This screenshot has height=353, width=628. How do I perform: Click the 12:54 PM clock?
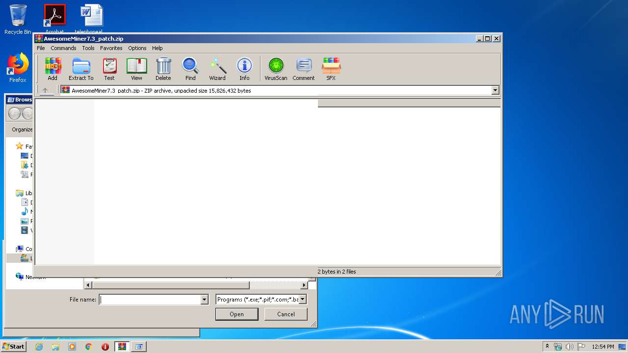coord(602,347)
